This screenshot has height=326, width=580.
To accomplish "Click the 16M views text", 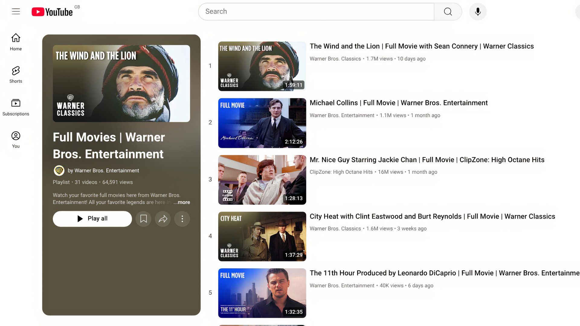I will (x=390, y=172).
